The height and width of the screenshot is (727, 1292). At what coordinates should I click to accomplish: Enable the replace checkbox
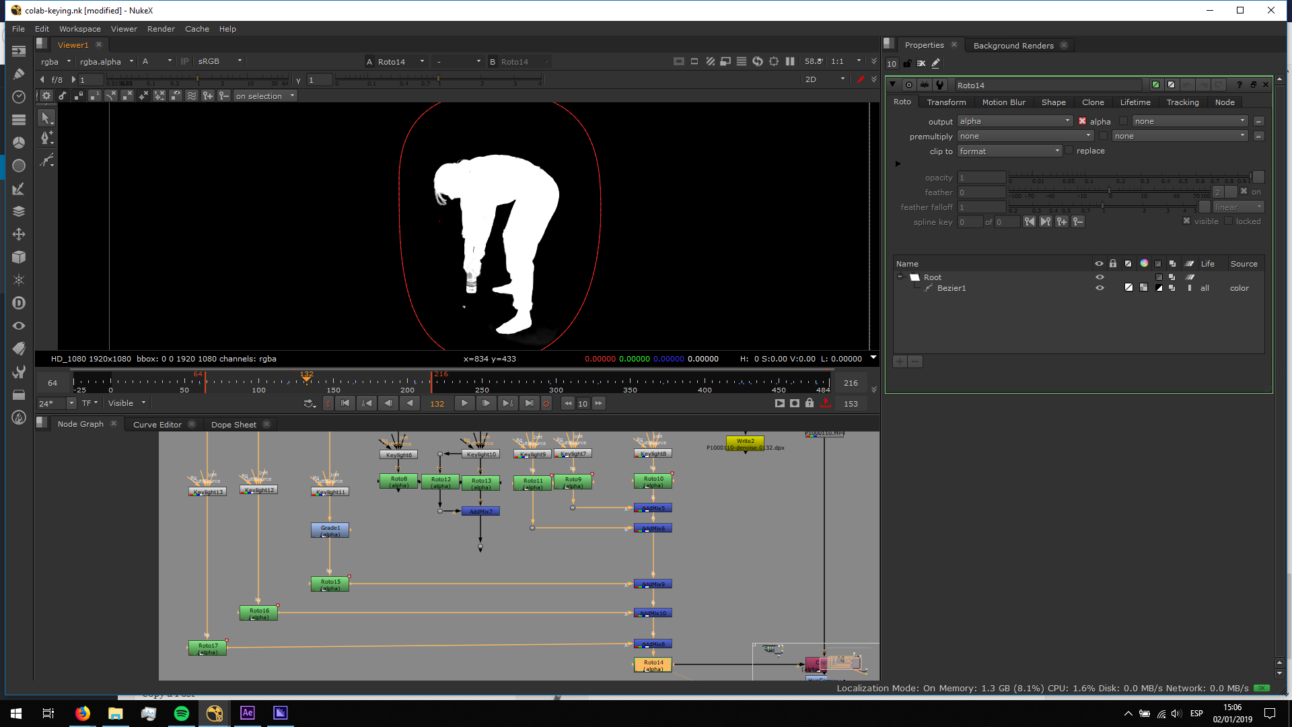tap(1069, 151)
